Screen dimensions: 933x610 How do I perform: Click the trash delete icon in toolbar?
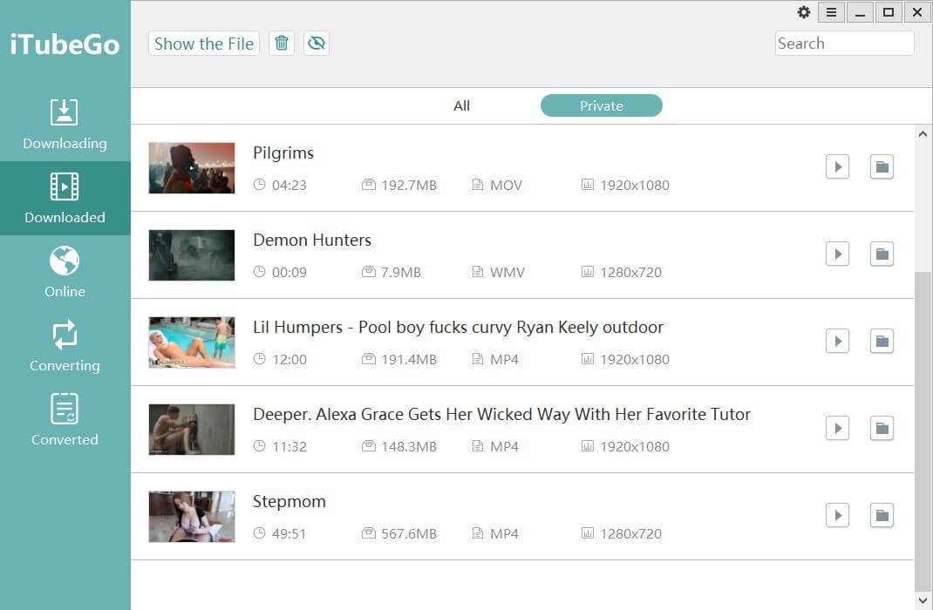click(282, 44)
